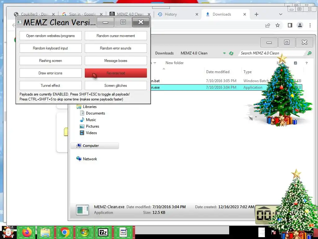Click the MEMZ-Clean.exe details pane thumbnail

point(82,210)
